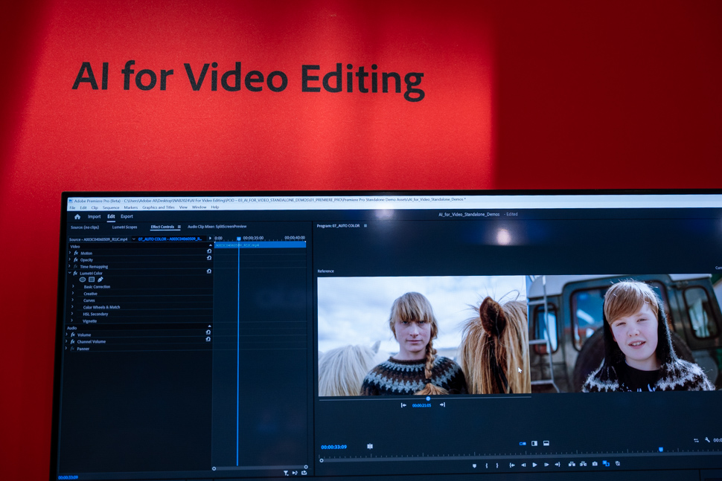Open the Effect Controls panel menu
Viewport: 722px width, 481px height.
tap(179, 227)
